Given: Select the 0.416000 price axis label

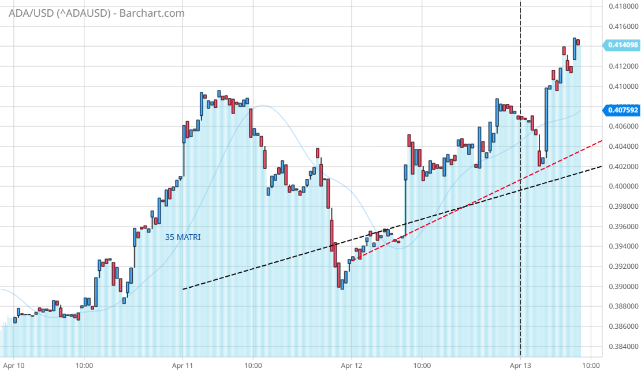Looking at the screenshot, I should pos(621,27).
